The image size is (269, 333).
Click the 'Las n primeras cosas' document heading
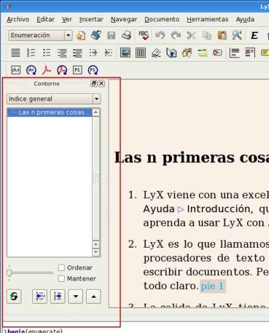pos(192,157)
